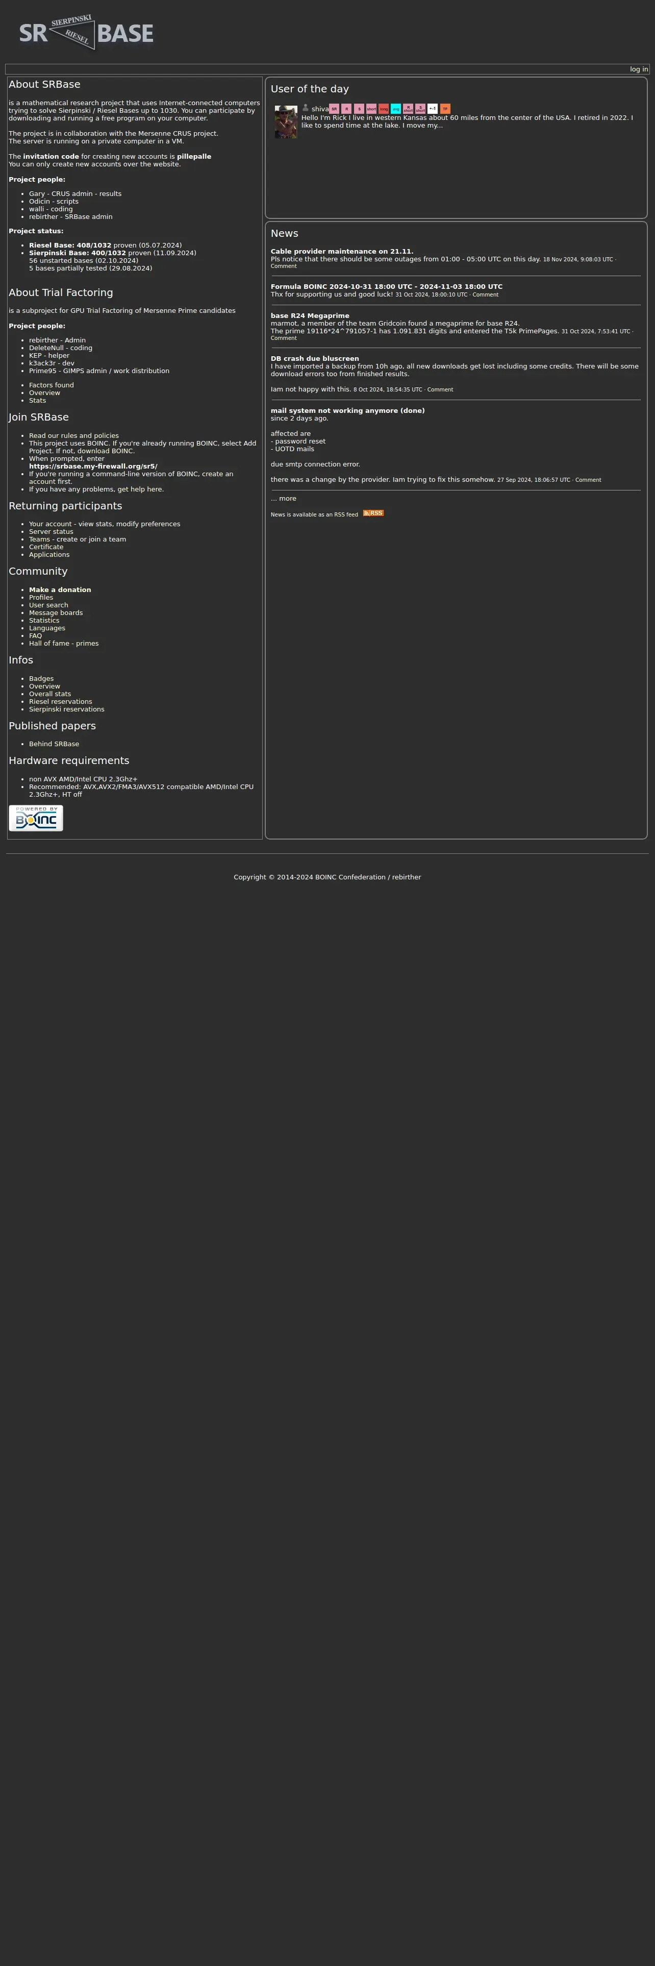Open Comment on the mail system news
Image resolution: width=655 pixels, height=1966 pixels.
[x=588, y=480]
